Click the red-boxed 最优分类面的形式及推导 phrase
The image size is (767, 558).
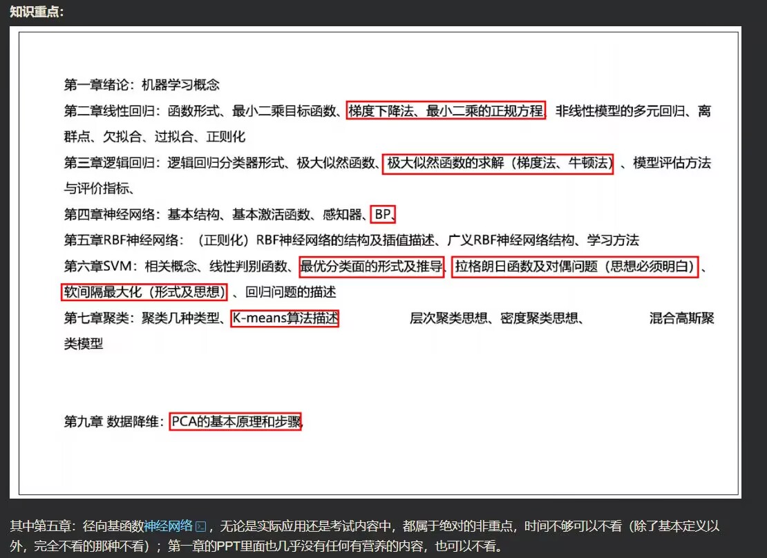(x=371, y=267)
